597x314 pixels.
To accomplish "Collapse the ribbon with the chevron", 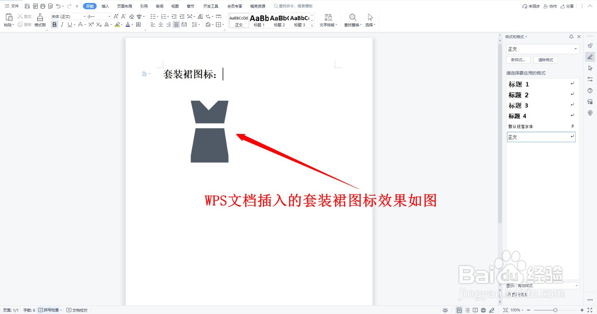I will (x=590, y=6).
